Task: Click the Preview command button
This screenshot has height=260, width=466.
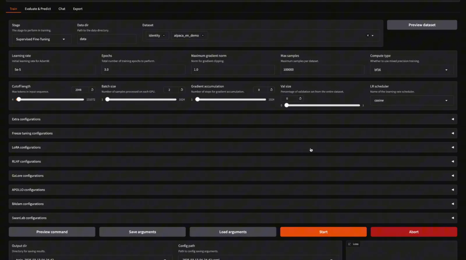Action: pos(52,232)
